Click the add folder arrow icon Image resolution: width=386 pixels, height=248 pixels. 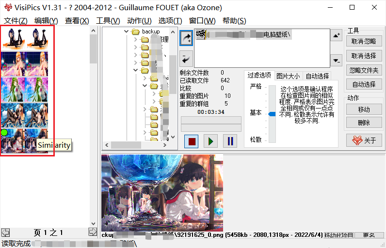click(x=186, y=38)
